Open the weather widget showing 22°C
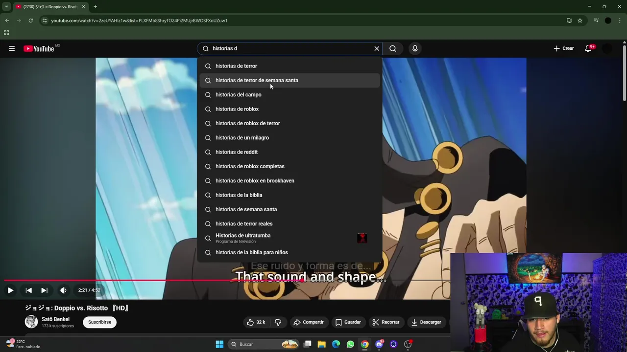 [24, 344]
